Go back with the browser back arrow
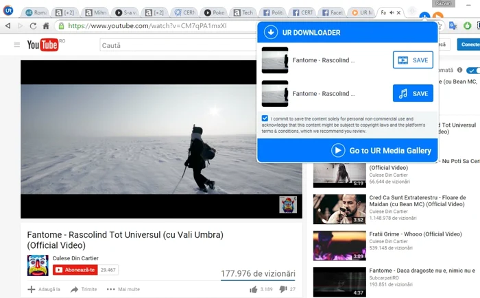Screen dimensions: 480x298 pyautogui.click(x=8, y=26)
